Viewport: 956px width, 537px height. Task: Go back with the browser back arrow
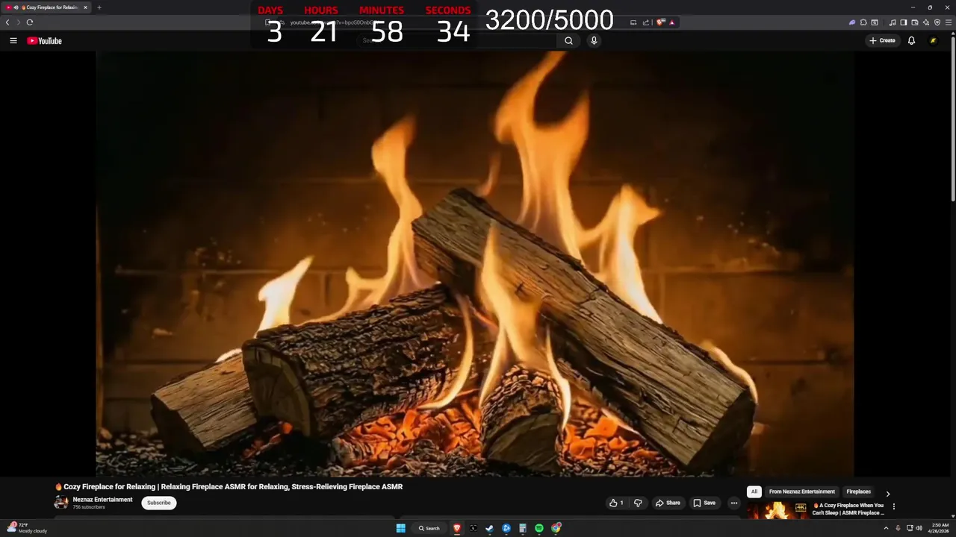7,22
